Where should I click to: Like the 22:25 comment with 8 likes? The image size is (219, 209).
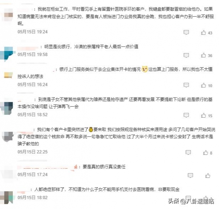tap(205, 153)
